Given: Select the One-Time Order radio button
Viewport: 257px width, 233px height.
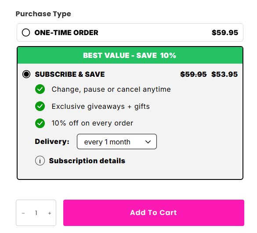Looking at the screenshot, I should tap(26, 32).
